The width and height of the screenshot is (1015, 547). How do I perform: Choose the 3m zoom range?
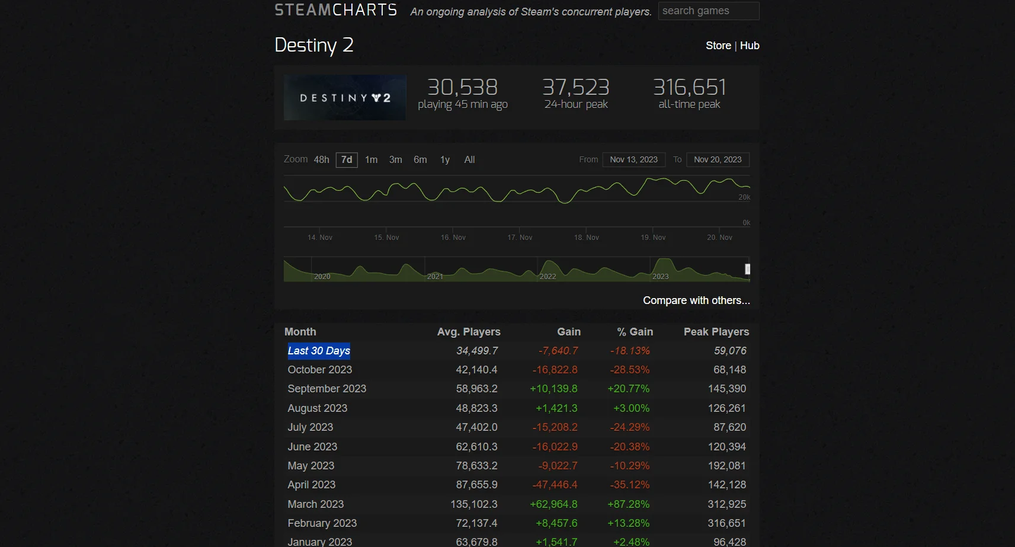click(395, 160)
